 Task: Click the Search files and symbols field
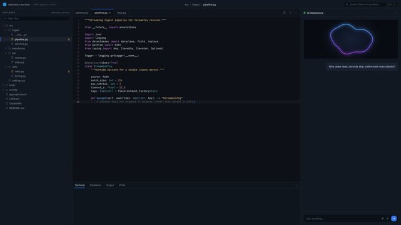click(370, 4)
